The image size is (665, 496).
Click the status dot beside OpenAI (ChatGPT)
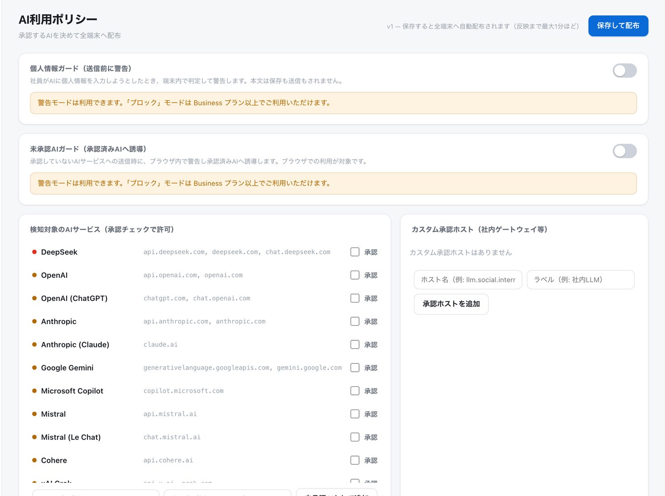point(34,298)
